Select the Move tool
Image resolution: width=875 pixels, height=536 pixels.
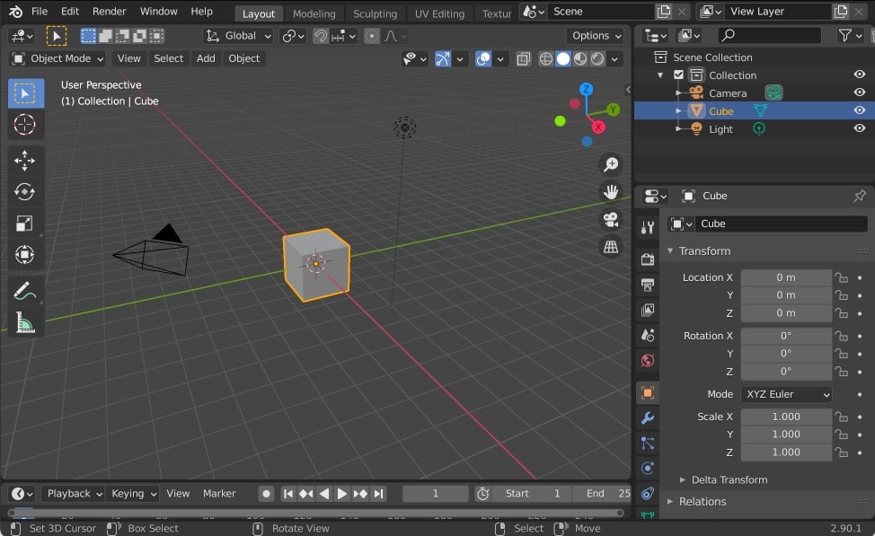point(25,158)
